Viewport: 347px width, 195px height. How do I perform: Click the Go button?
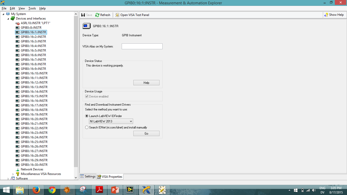[x=146, y=134]
